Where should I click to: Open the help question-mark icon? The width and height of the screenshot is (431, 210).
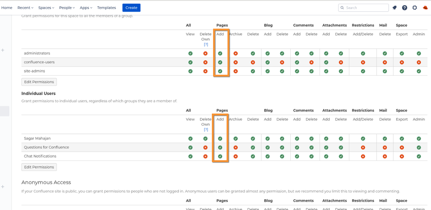click(x=405, y=8)
